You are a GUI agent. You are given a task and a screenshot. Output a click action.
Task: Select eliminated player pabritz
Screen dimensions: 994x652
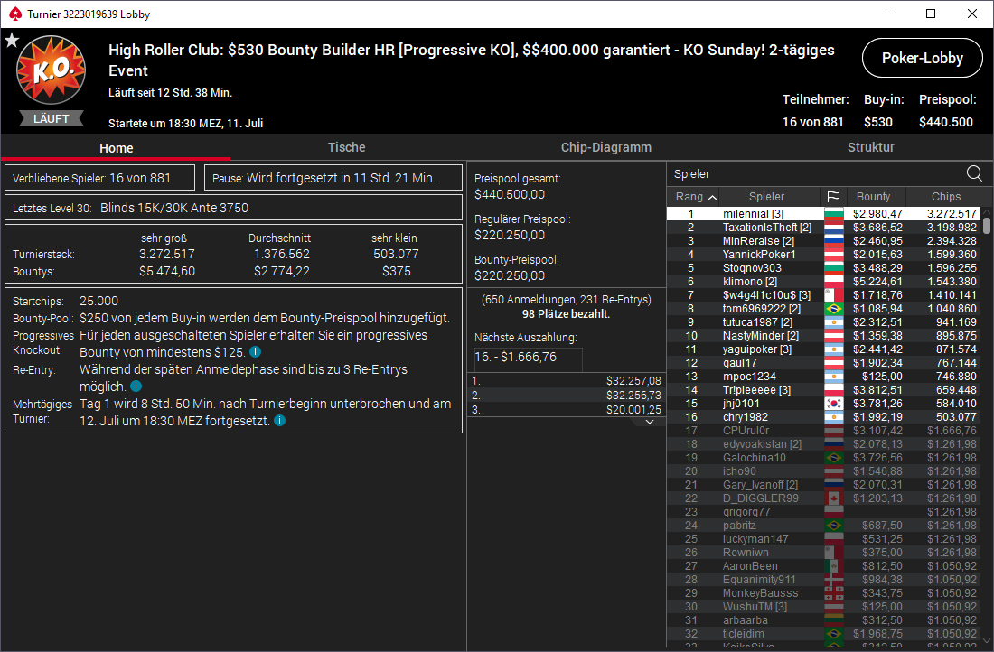point(823,526)
